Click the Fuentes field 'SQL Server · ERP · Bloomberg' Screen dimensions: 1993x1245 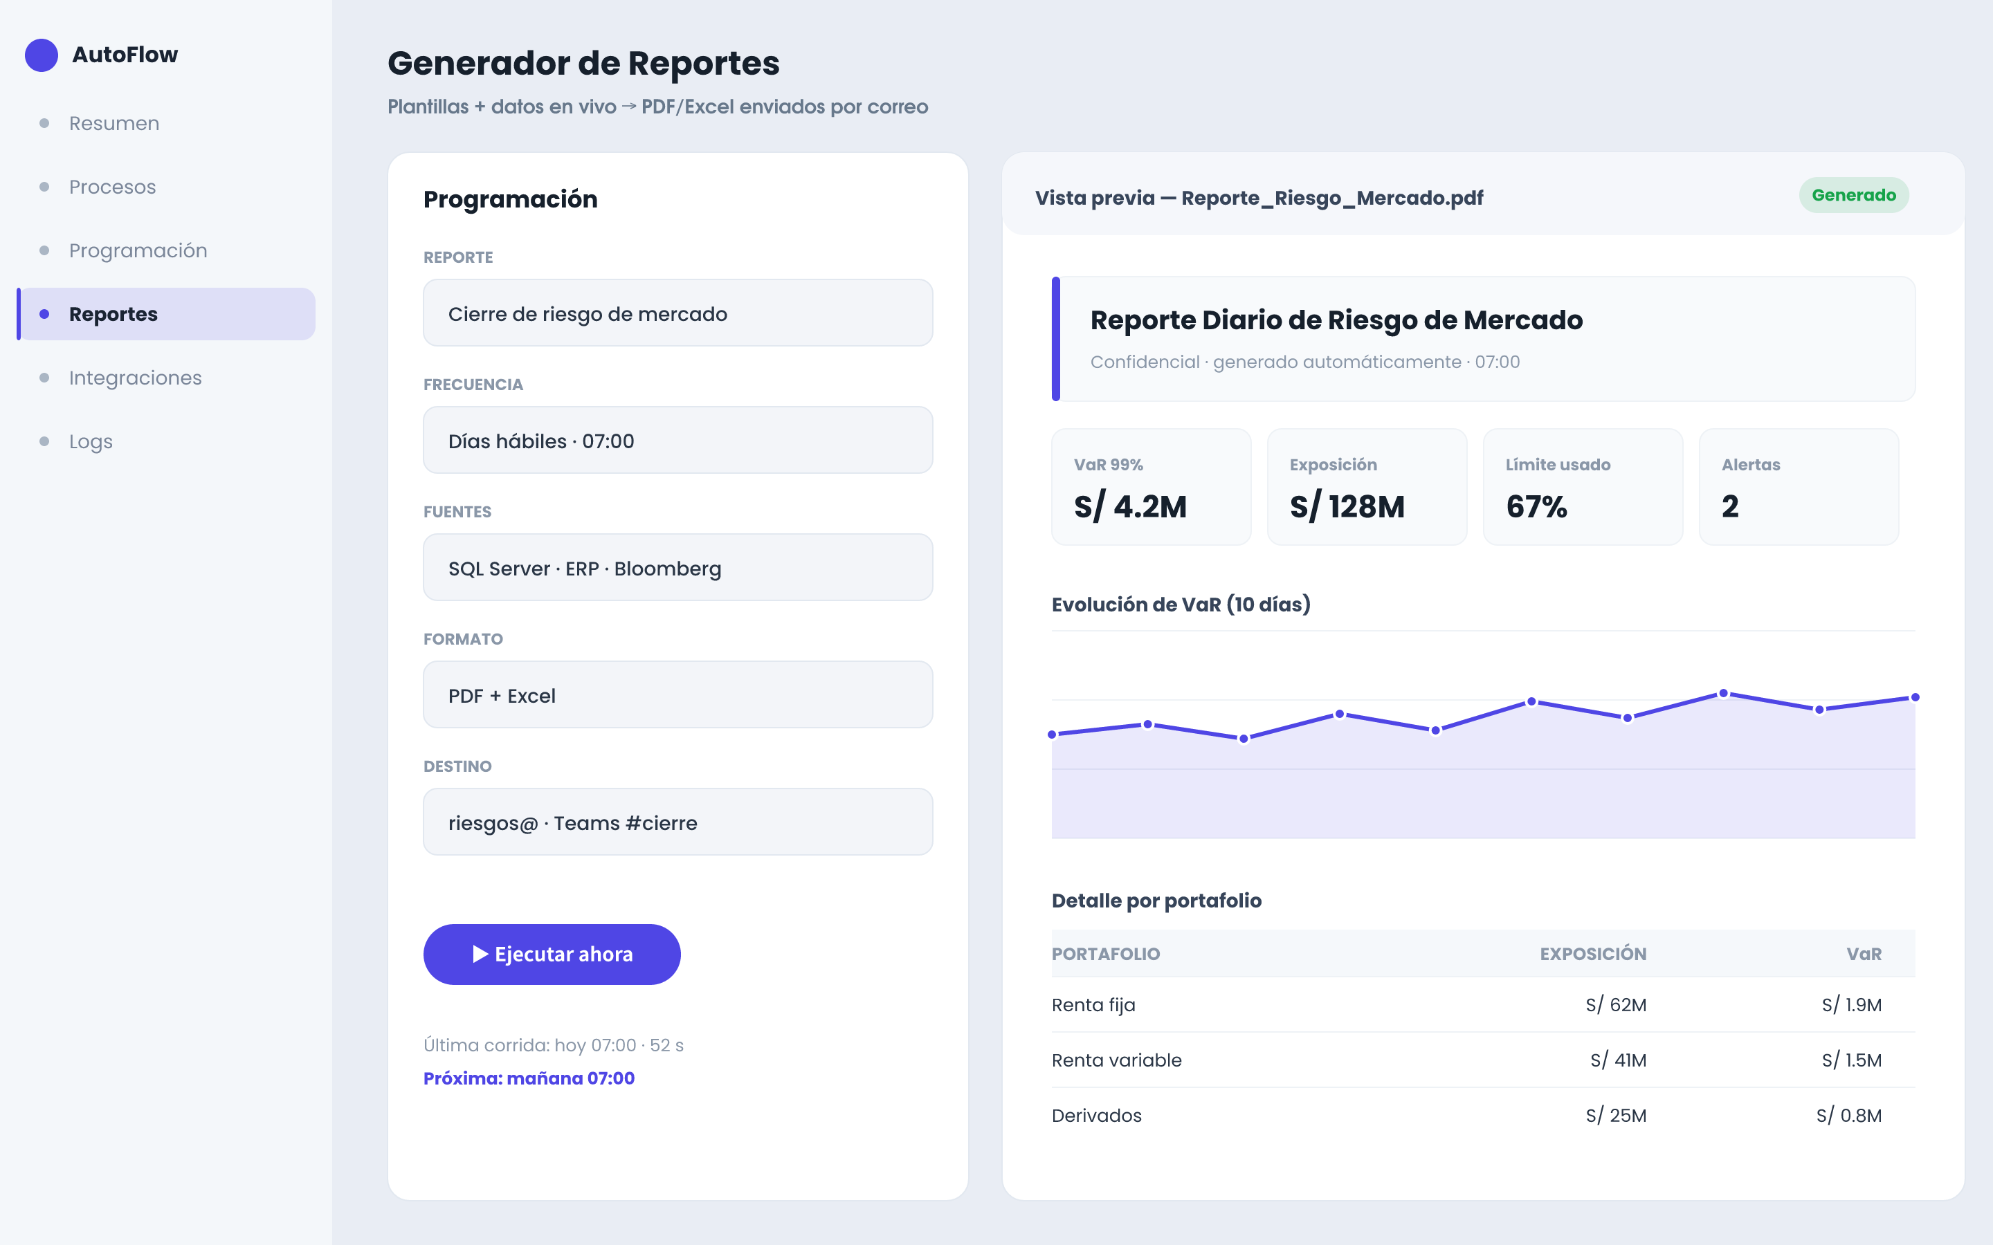[677, 567]
